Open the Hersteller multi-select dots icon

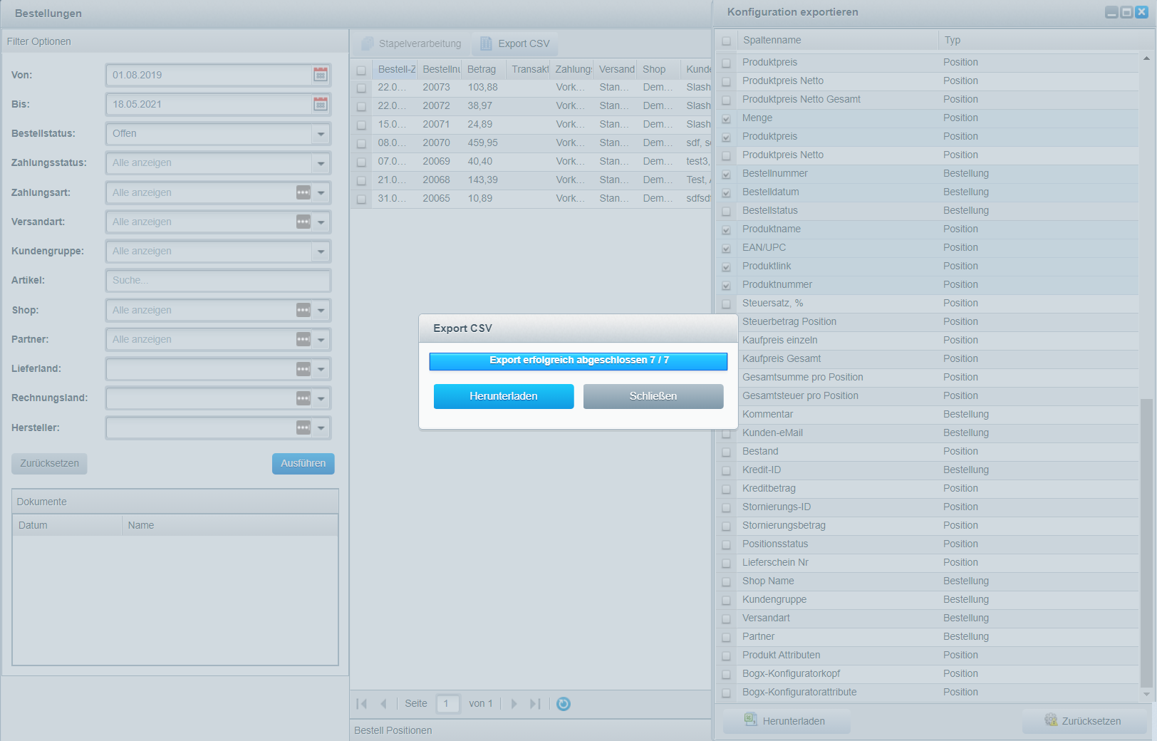303,427
